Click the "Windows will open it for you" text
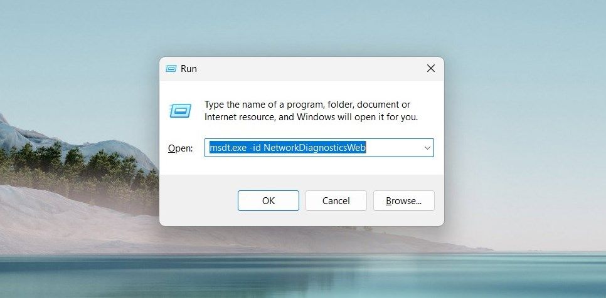This screenshot has width=606, height=298. [357, 117]
